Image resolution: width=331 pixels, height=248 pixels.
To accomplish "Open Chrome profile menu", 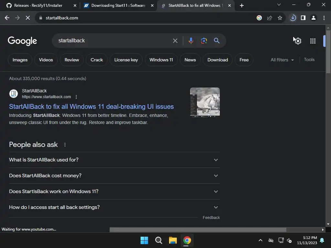I will pyautogui.click(x=314, y=18).
